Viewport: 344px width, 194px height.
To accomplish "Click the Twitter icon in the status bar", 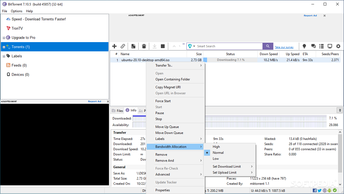I will (x=320, y=190).
